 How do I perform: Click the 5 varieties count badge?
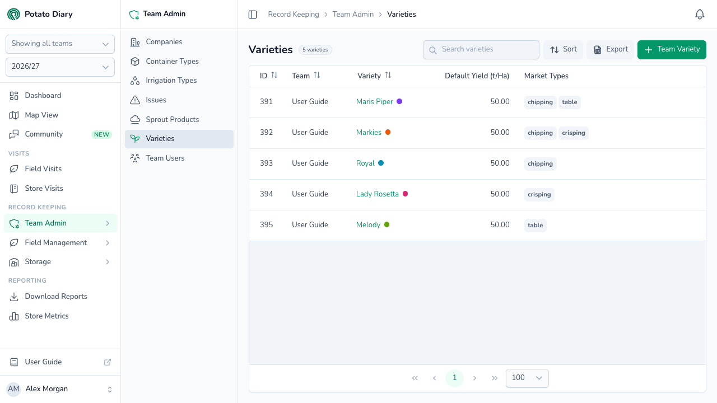click(315, 50)
